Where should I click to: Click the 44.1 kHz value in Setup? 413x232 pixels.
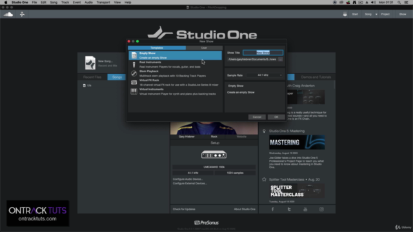193,173
